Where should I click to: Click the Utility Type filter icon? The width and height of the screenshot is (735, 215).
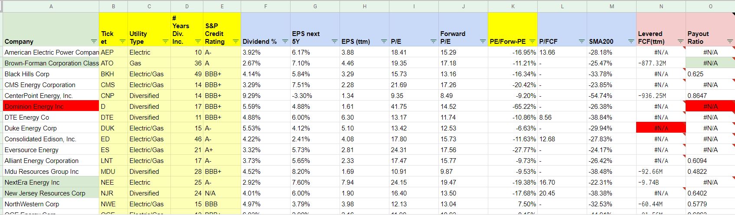pyautogui.click(x=165, y=42)
